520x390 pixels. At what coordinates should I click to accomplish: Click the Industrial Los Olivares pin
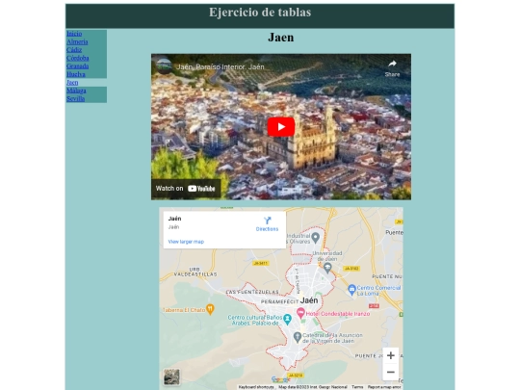point(316,238)
